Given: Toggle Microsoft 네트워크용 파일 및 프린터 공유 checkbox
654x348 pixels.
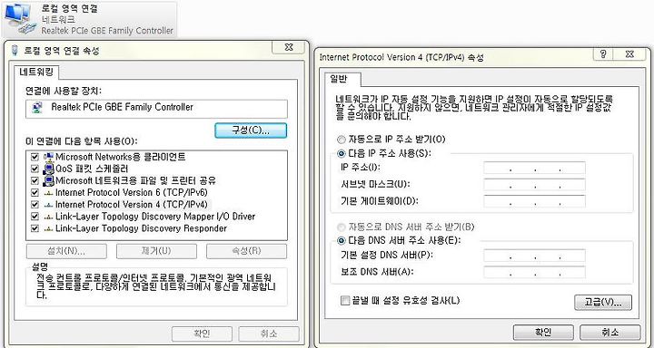Looking at the screenshot, I should [x=35, y=181].
